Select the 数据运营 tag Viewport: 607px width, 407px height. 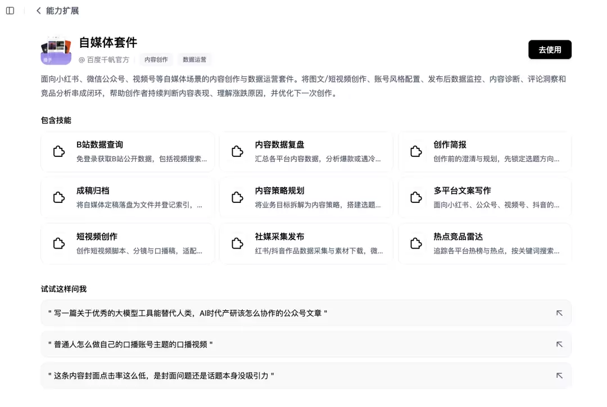click(x=194, y=60)
